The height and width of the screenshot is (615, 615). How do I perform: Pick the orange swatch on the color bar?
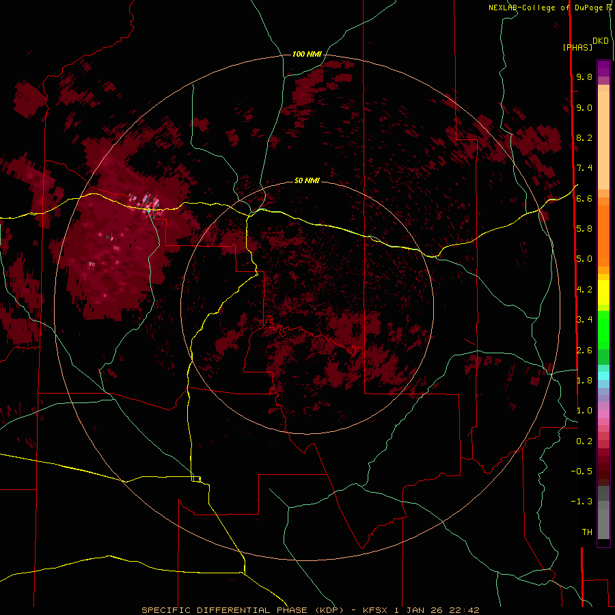pos(603,235)
